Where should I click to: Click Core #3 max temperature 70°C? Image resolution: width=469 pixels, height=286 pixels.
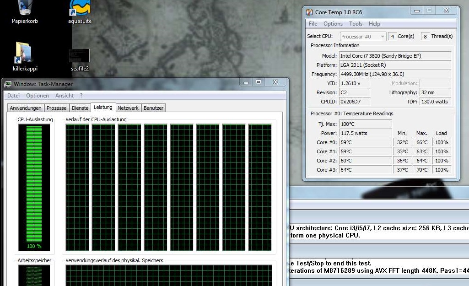tap(422, 170)
